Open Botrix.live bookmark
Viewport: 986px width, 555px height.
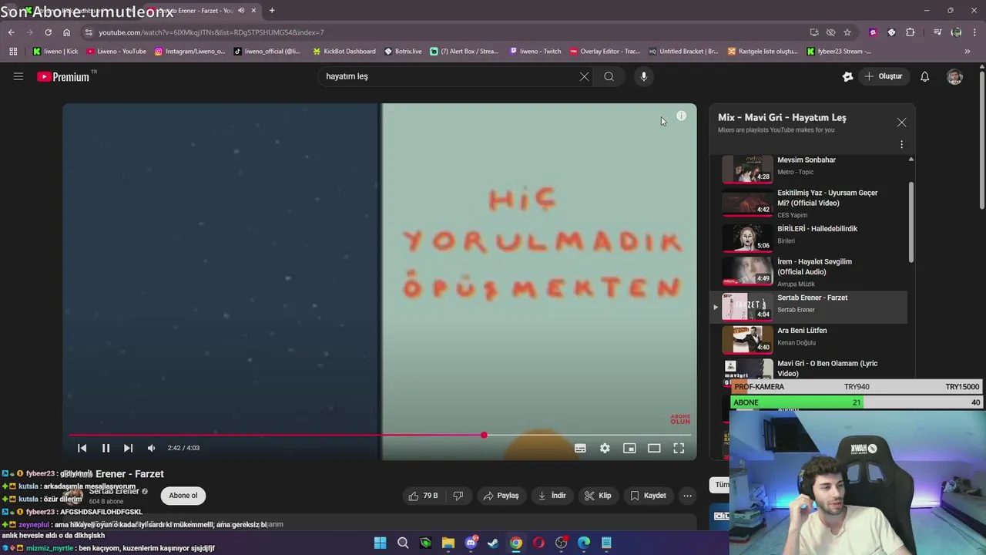point(403,52)
